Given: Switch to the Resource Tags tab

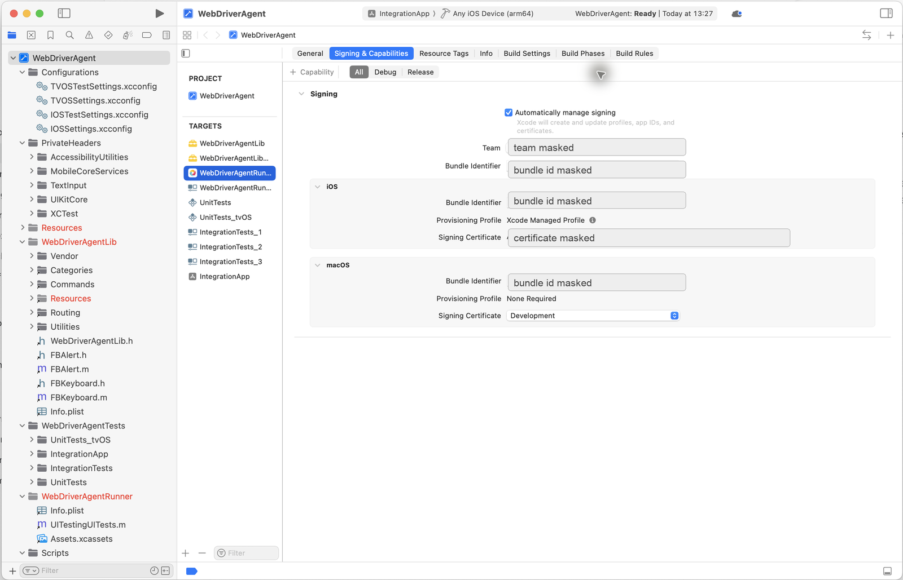Looking at the screenshot, I should pyautogui.click(x=444, y=54).
